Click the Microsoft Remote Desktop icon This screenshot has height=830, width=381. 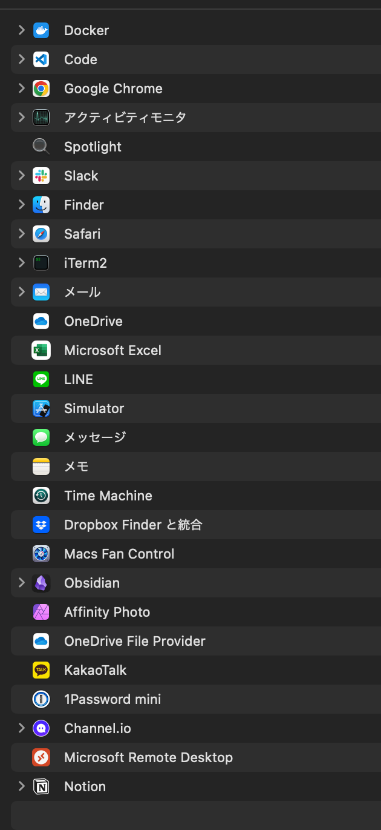(x=41, y=757)
